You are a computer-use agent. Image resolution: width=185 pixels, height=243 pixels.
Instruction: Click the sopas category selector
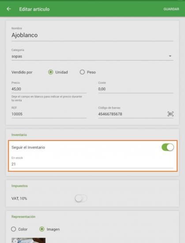[92, 56]
